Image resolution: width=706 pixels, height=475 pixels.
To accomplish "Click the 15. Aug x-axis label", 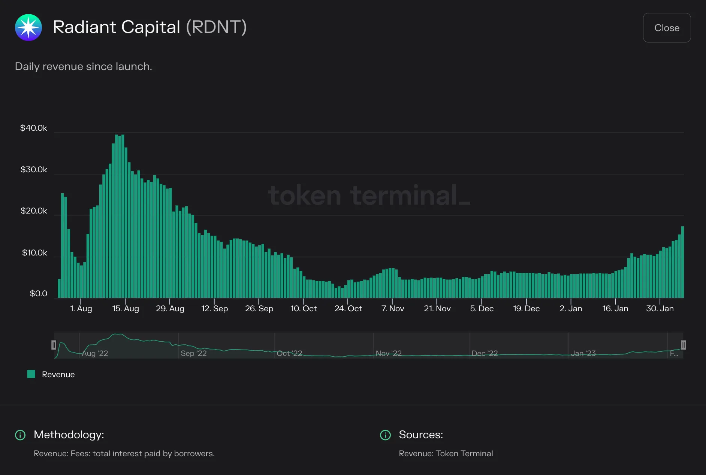I will [126, 308].
